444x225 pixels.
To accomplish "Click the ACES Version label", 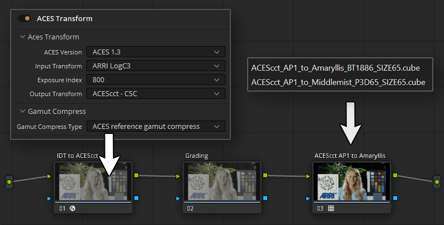I will pyautogui.click(x=63, y=52).
